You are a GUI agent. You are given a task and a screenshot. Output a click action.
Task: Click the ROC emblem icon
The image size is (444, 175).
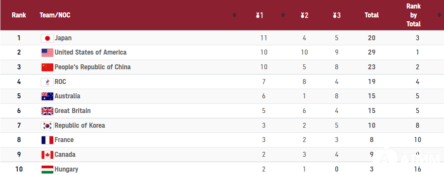(47, 82)
